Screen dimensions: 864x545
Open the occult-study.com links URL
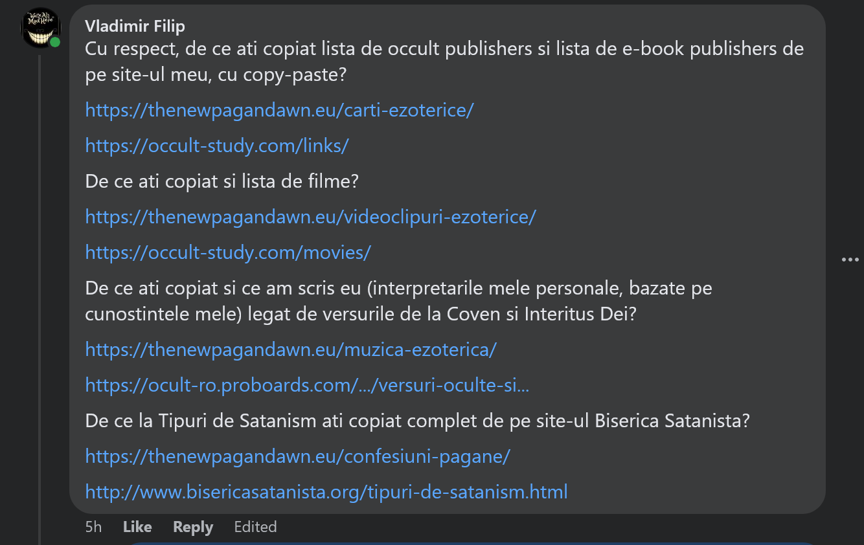tap(217, 146)
